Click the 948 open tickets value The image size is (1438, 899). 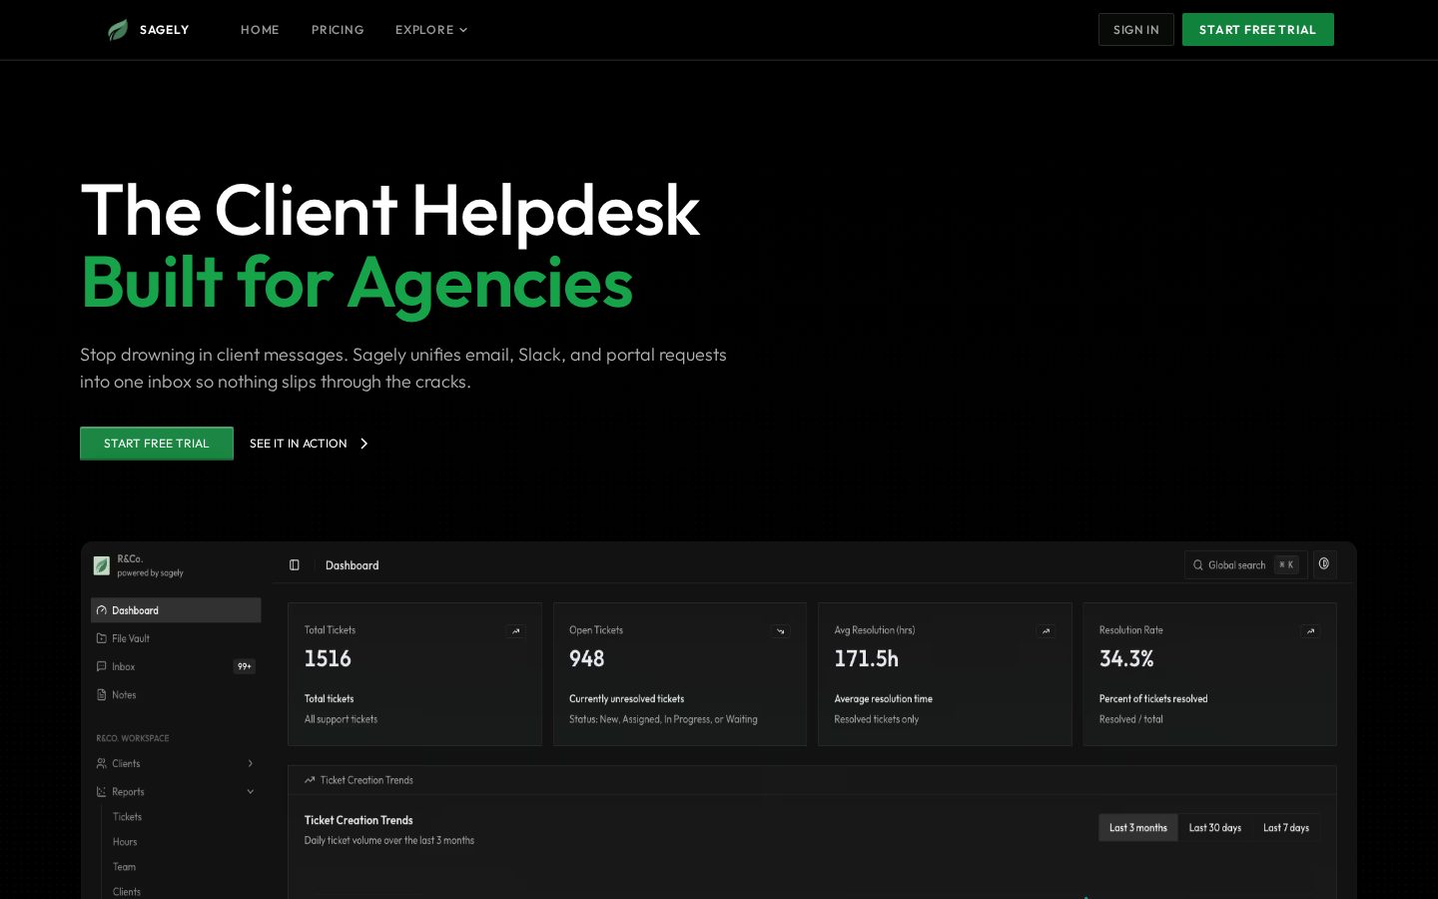click(x=587, y=659)
